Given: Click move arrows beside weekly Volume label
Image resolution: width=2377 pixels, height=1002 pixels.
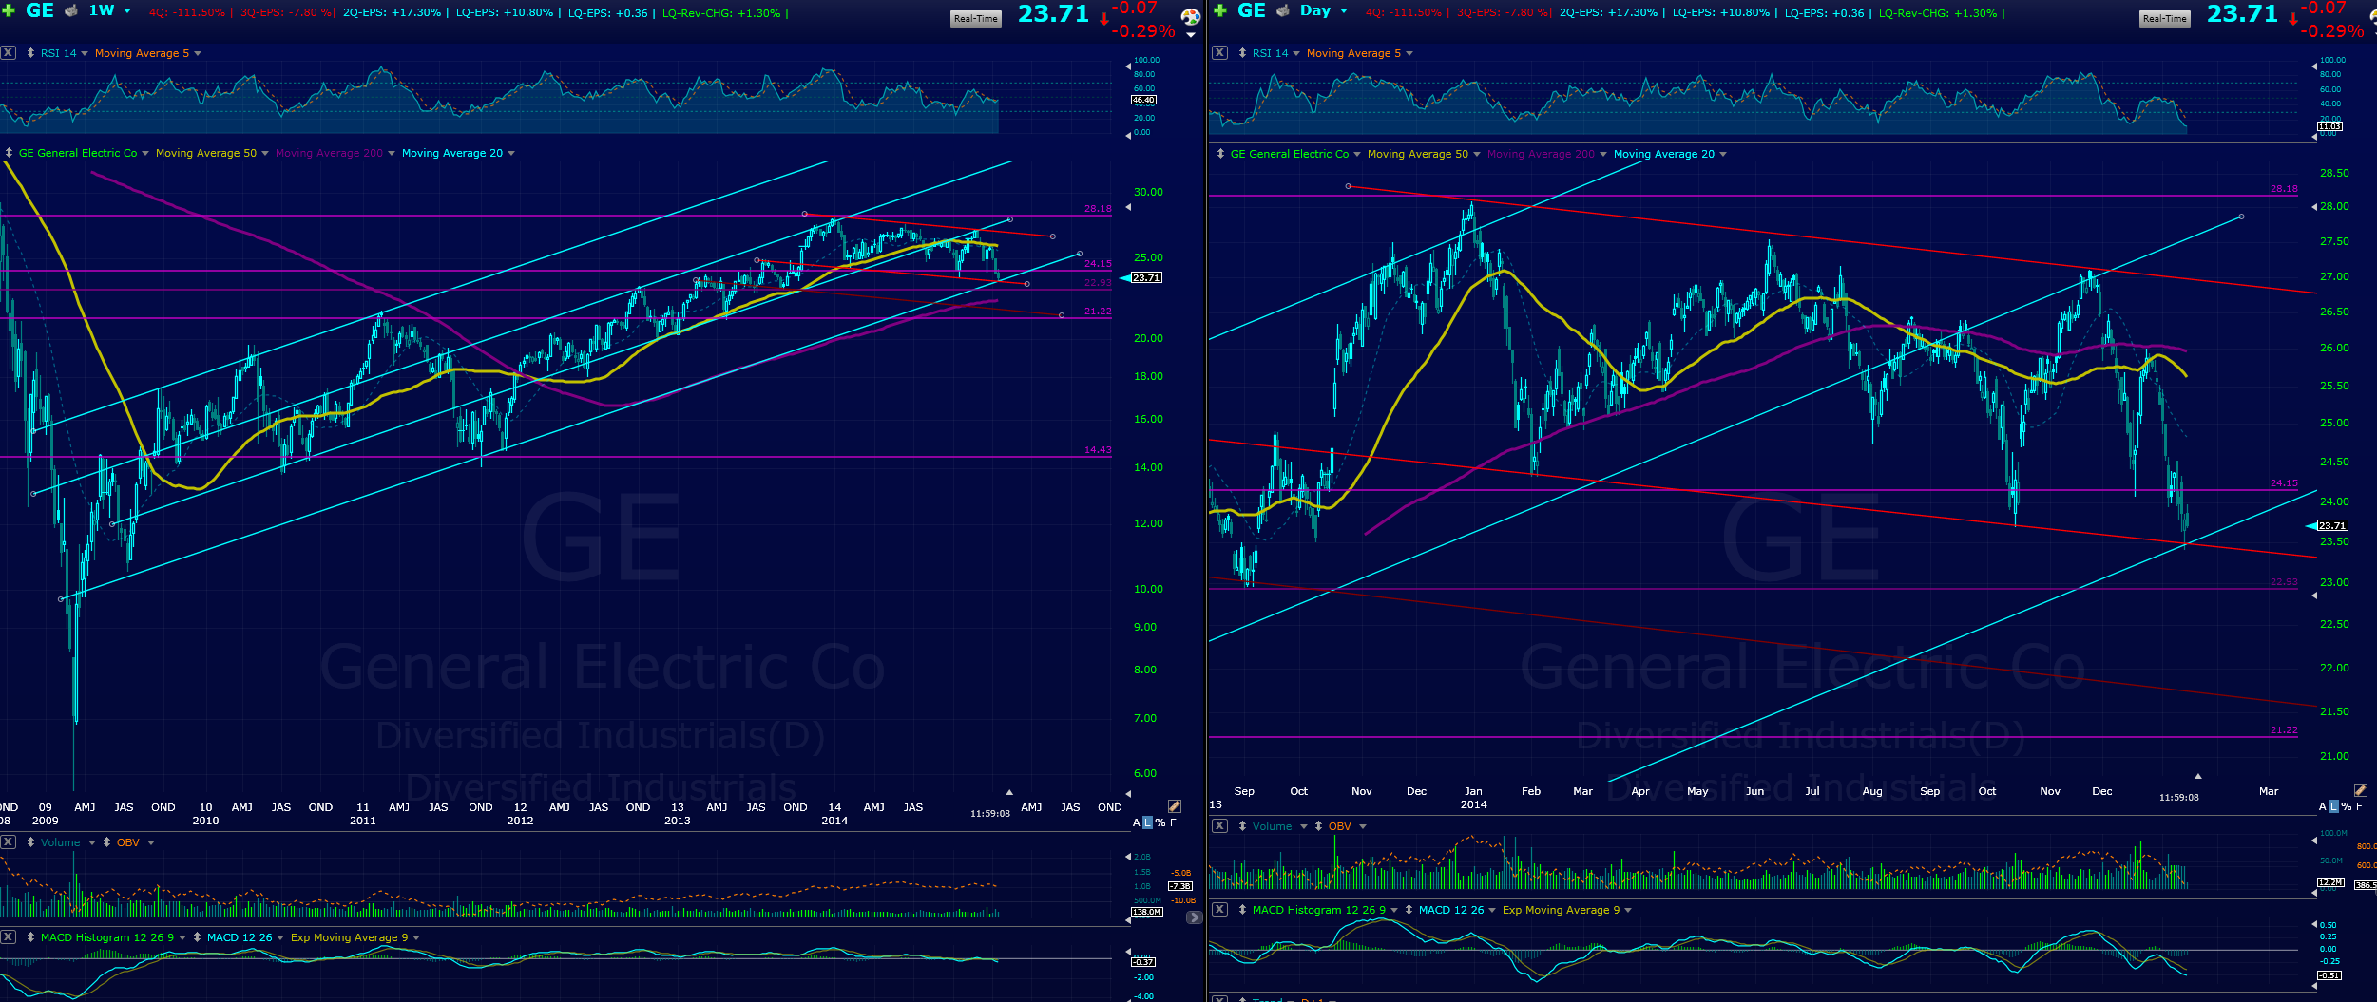Looking at the screenshot, I should click(30, 842).
